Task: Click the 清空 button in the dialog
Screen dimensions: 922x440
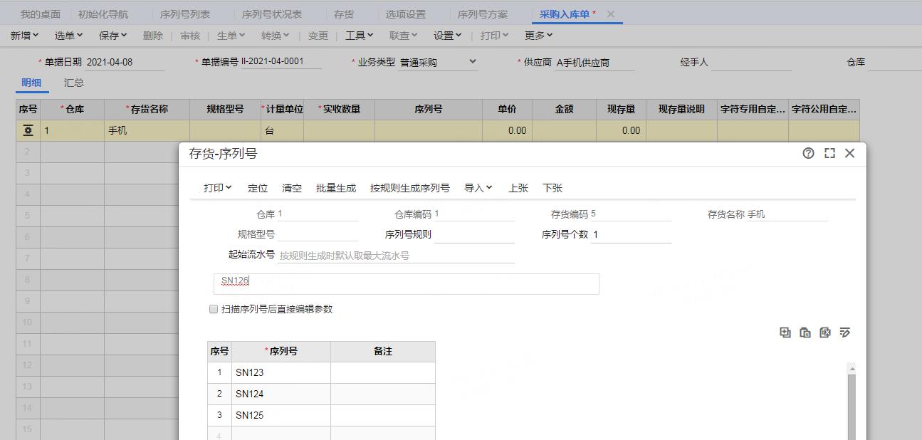Action: click(292, 188)
